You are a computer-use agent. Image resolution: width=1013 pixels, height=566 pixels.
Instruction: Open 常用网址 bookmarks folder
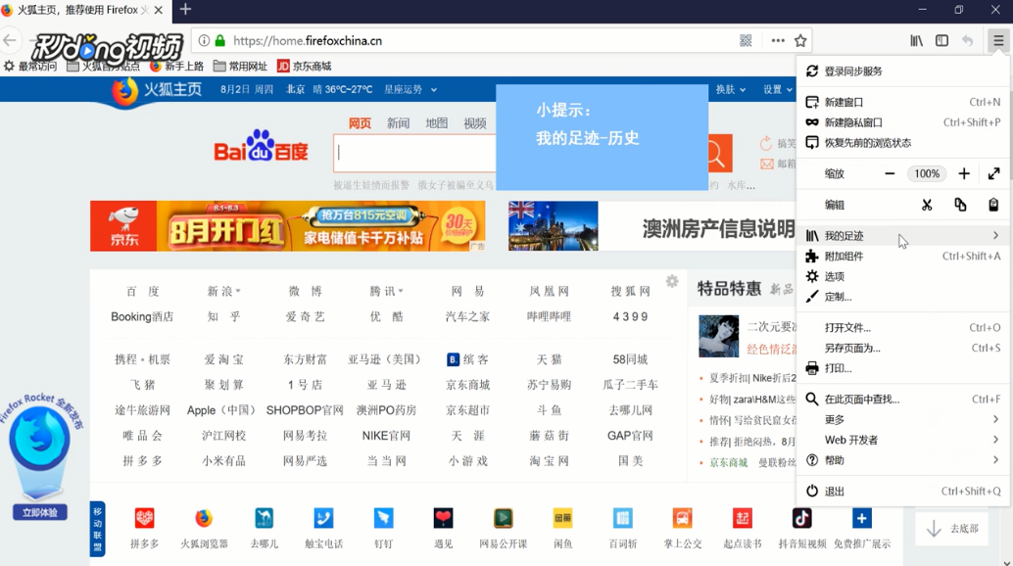pos(240,66)
